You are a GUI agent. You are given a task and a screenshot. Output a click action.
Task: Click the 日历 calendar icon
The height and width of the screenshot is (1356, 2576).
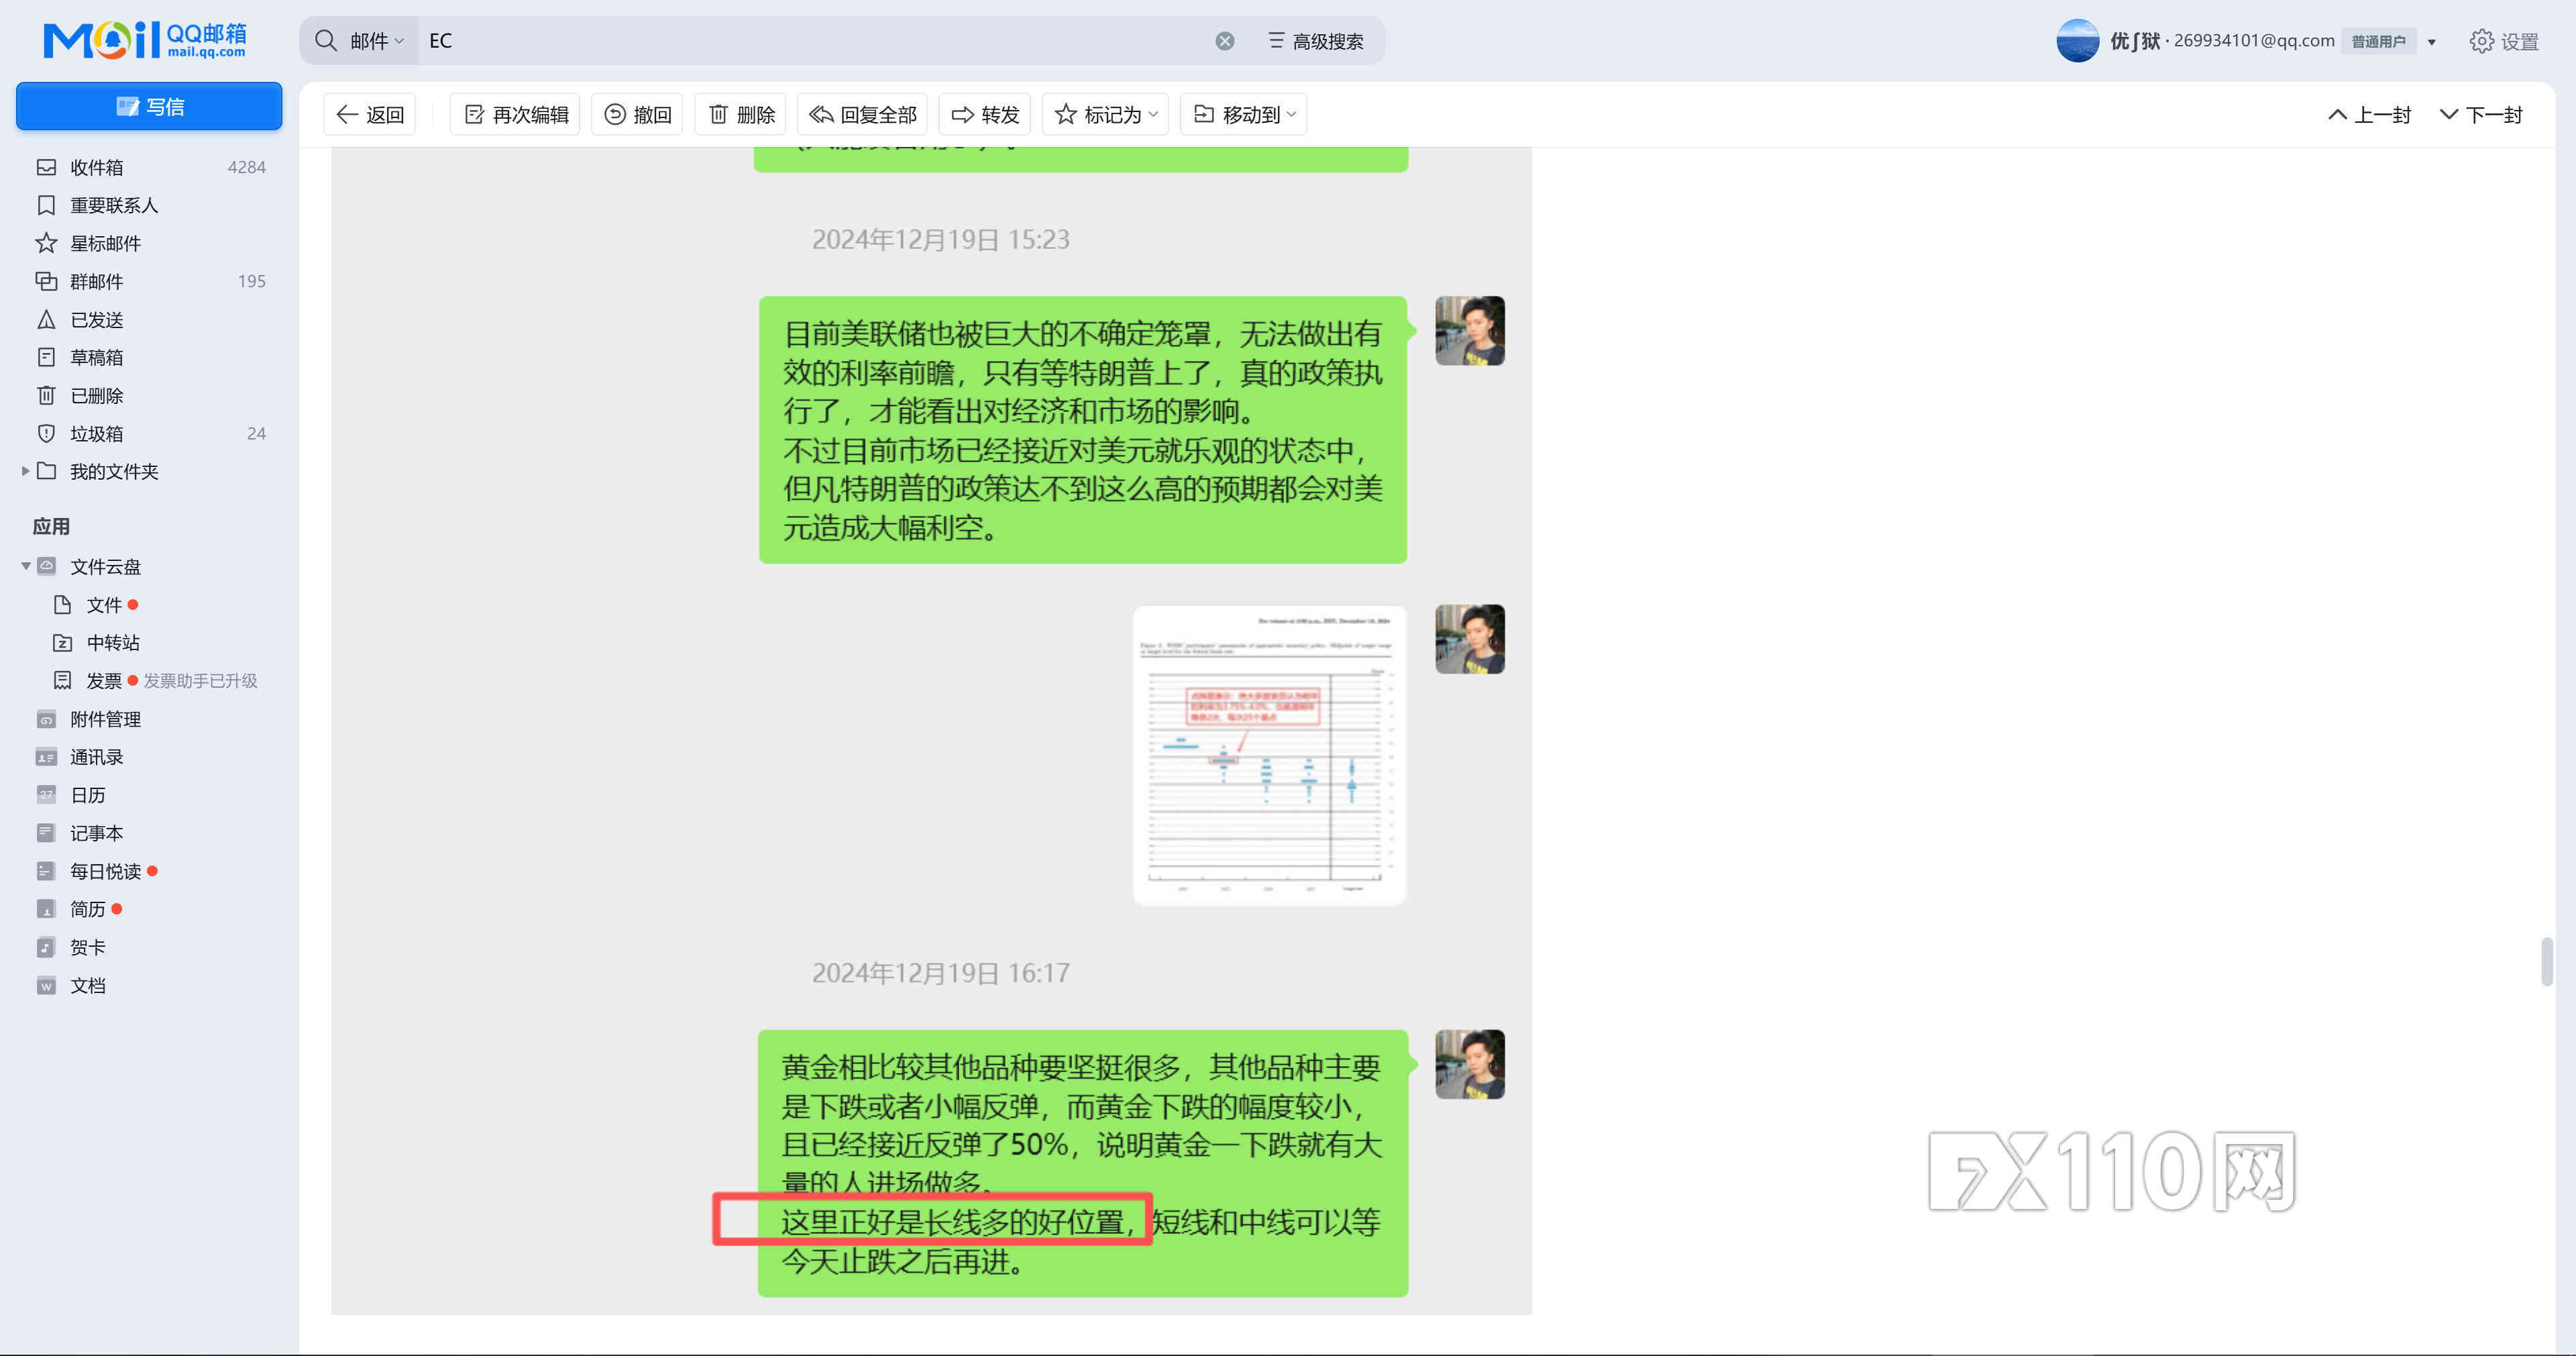coord(46,795)
